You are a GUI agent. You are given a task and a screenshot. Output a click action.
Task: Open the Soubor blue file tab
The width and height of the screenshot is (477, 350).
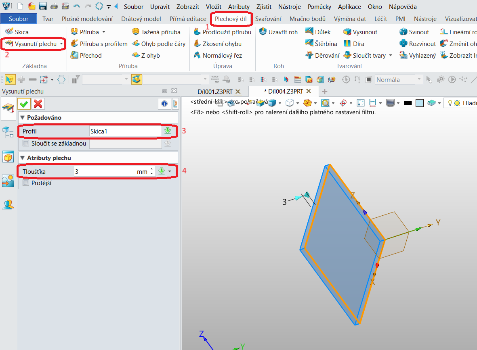click(x=19, y=19)
